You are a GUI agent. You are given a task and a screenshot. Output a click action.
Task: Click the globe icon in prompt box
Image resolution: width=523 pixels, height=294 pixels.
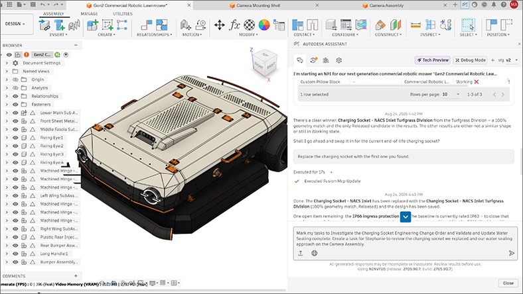click(314, 253)
